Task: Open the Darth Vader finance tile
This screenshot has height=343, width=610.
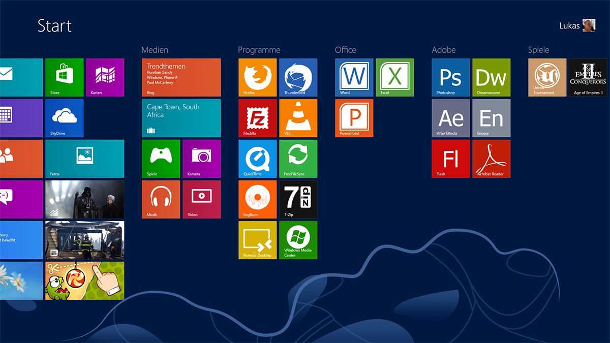Action: [84, 199]
